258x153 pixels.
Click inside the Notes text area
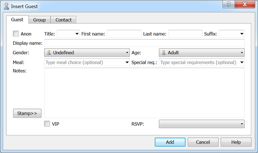(144, 93)
